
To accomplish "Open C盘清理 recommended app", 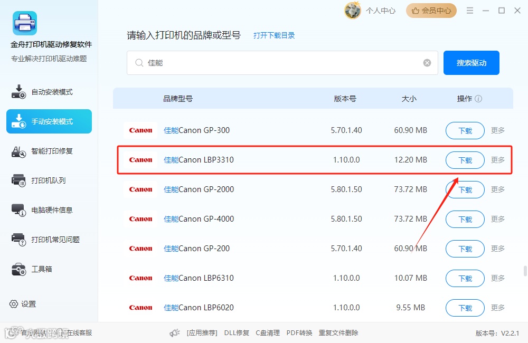I will click(268, 333).
